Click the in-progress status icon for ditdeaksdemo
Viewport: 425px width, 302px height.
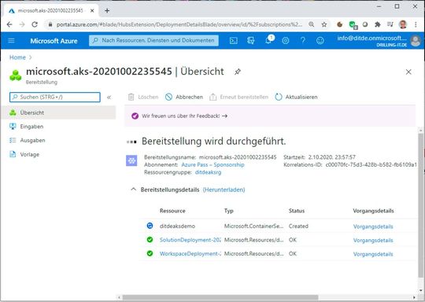pyautogui.click(x=150, y=226)
